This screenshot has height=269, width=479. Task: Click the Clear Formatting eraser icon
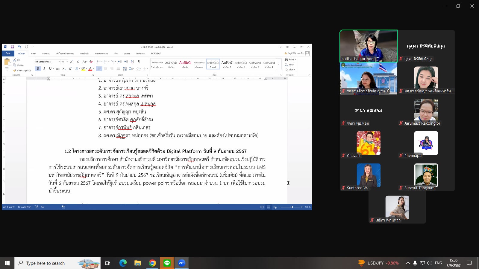pos(91,62)
